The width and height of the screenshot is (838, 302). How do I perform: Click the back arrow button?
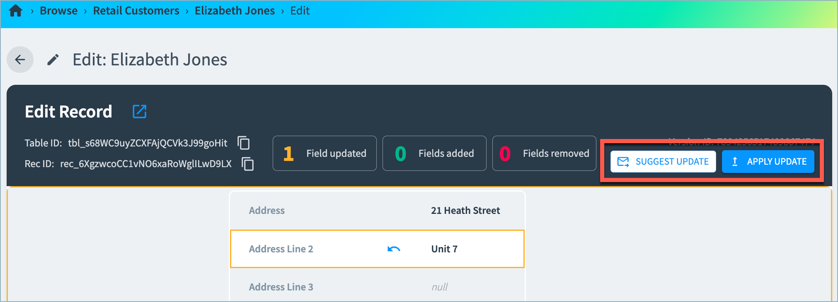[20, 60]
